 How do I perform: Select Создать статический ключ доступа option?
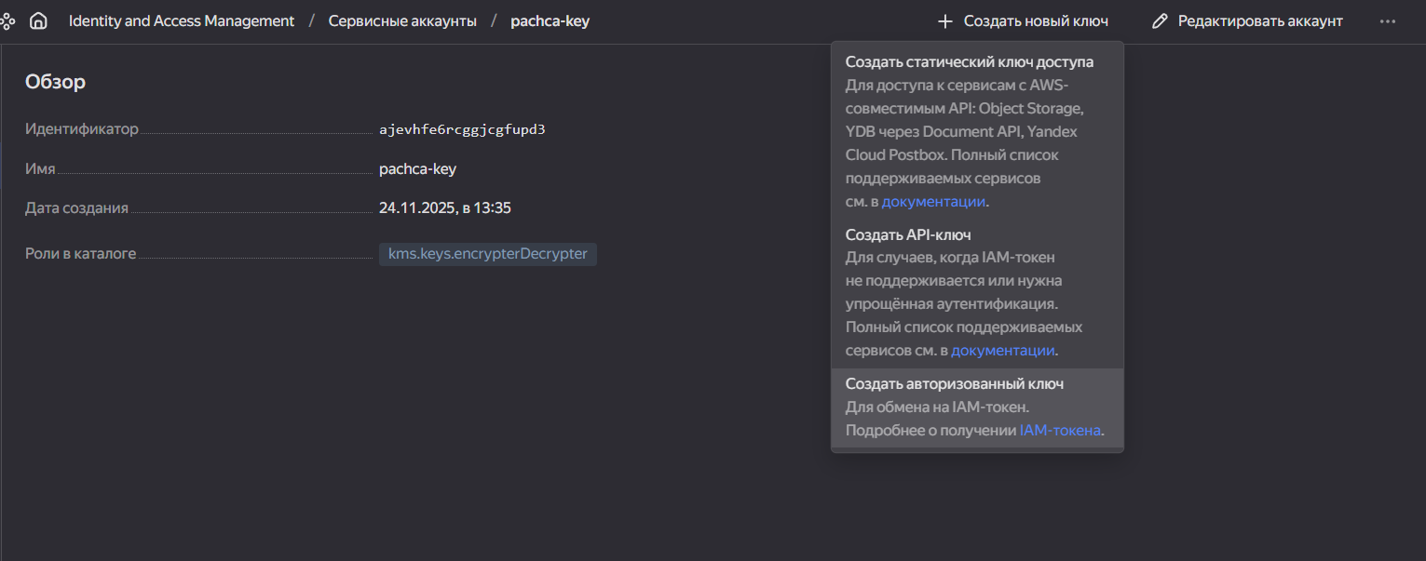click(969, 62)
